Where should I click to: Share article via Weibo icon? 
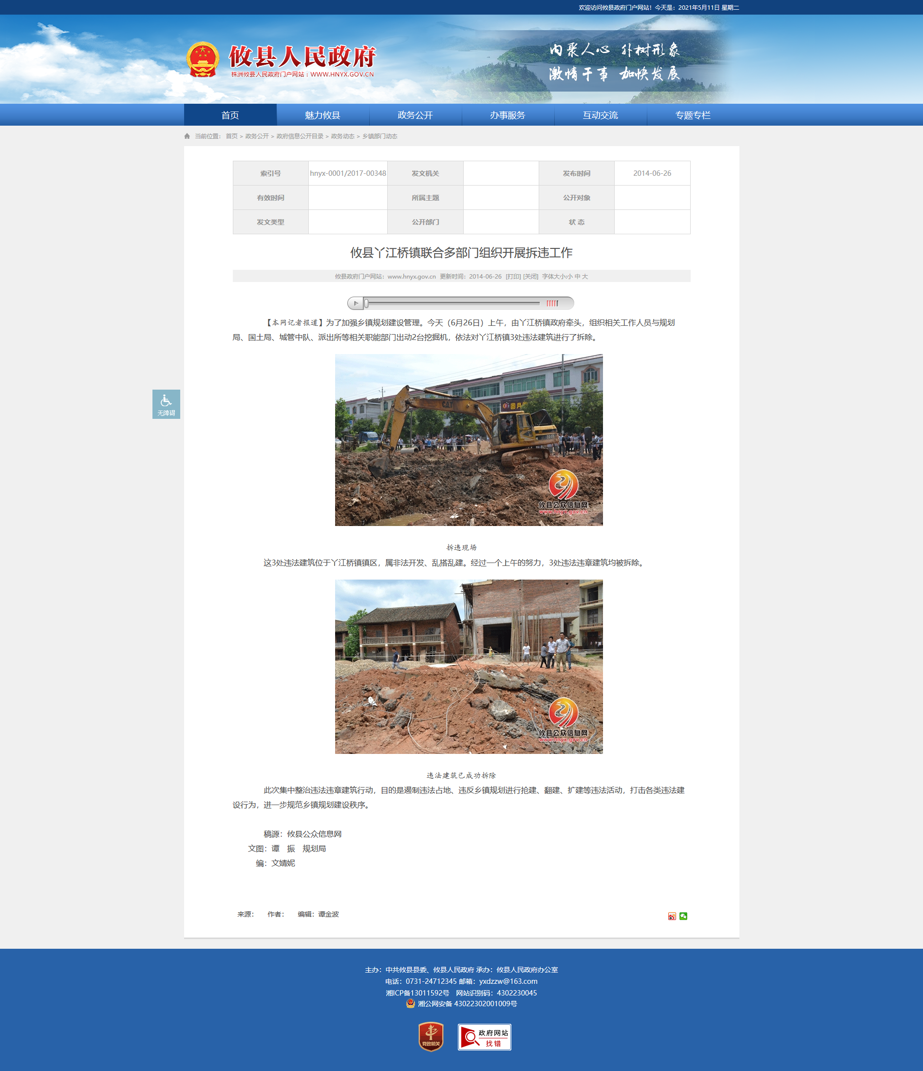pyautogui.click(x=672, y=917)
